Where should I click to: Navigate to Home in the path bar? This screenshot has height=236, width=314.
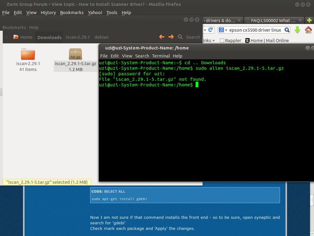coord(23,37)
